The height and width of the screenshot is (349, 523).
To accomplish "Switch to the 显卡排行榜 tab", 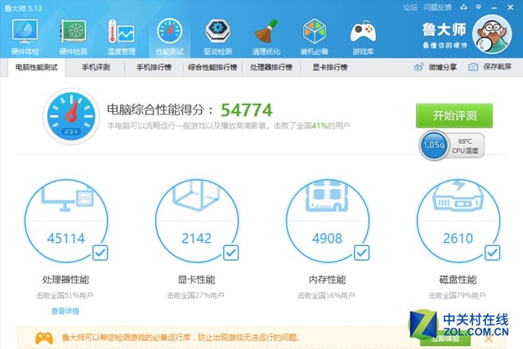I will (x=330, y=67).
